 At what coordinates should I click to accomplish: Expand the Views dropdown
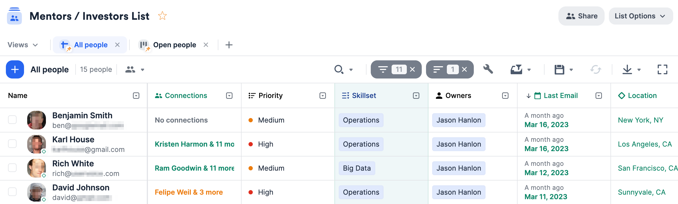click(23, 45)
